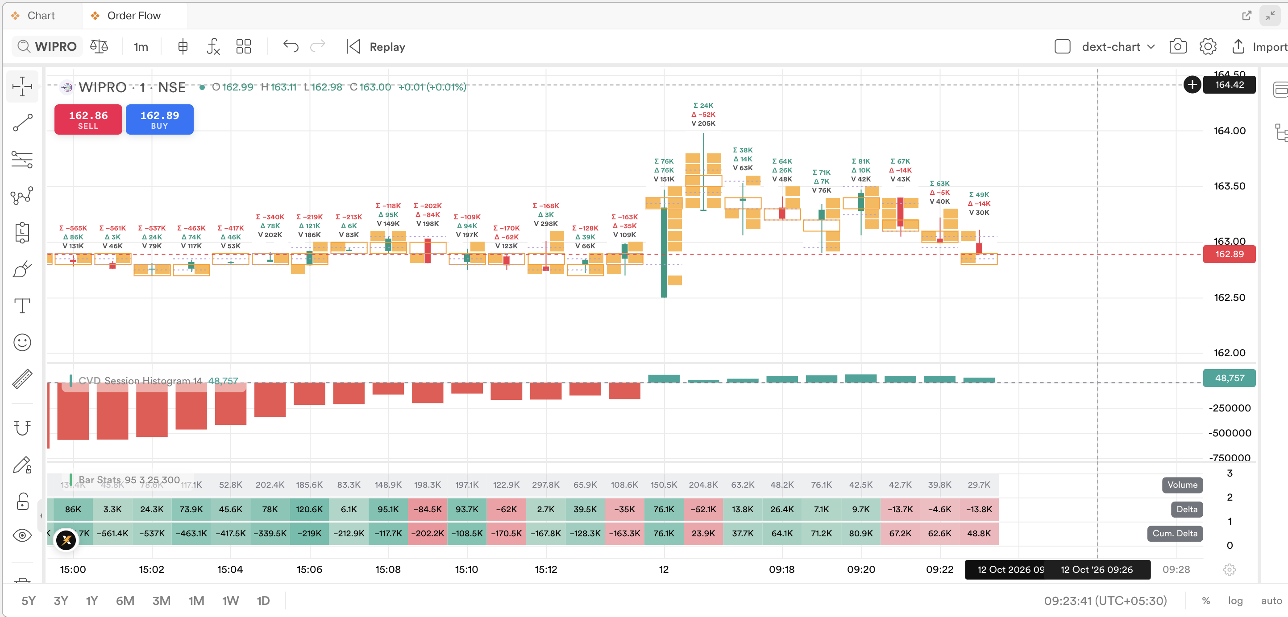Toggle the magnet mode tool
Screen dimensions: 1288x617
(x=22, y=428)
